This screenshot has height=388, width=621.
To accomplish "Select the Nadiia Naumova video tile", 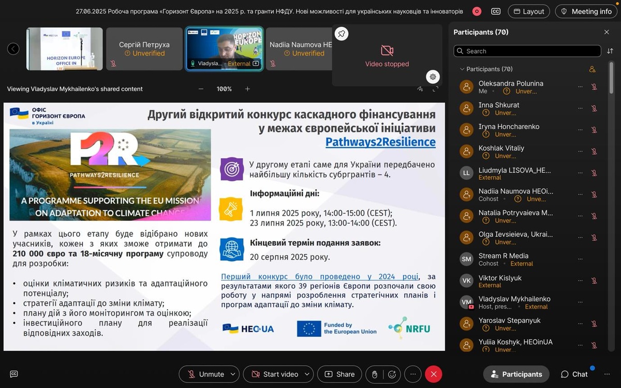I will click(x=299, y=49).
